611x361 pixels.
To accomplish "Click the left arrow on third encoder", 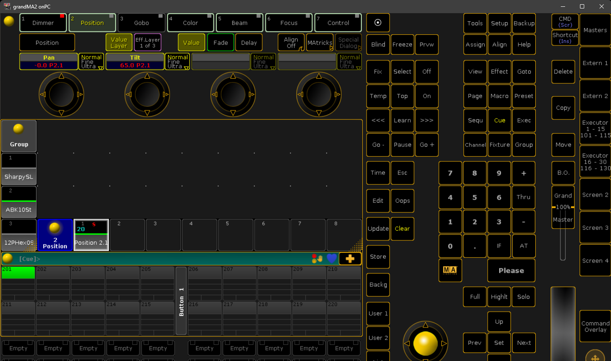I will [215, 94].
